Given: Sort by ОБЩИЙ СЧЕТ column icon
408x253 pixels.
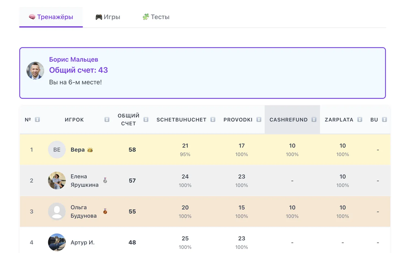Looking at the screenshot, I should pyautogui.click(x=146, y=120).
